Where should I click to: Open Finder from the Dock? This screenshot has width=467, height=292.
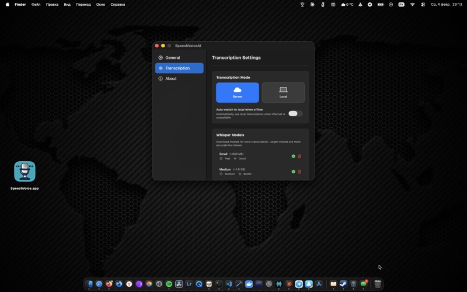point(89,284)
